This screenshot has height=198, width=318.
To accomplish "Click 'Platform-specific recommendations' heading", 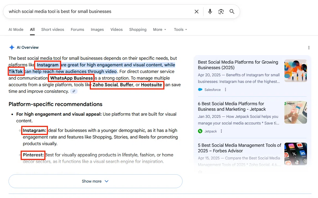I will (55, 104).
